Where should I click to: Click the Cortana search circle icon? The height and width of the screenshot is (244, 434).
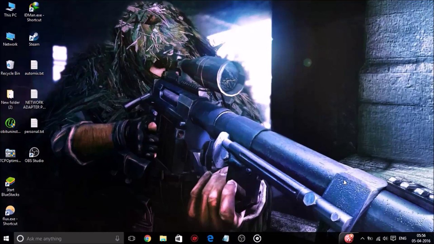coord(20,239)
